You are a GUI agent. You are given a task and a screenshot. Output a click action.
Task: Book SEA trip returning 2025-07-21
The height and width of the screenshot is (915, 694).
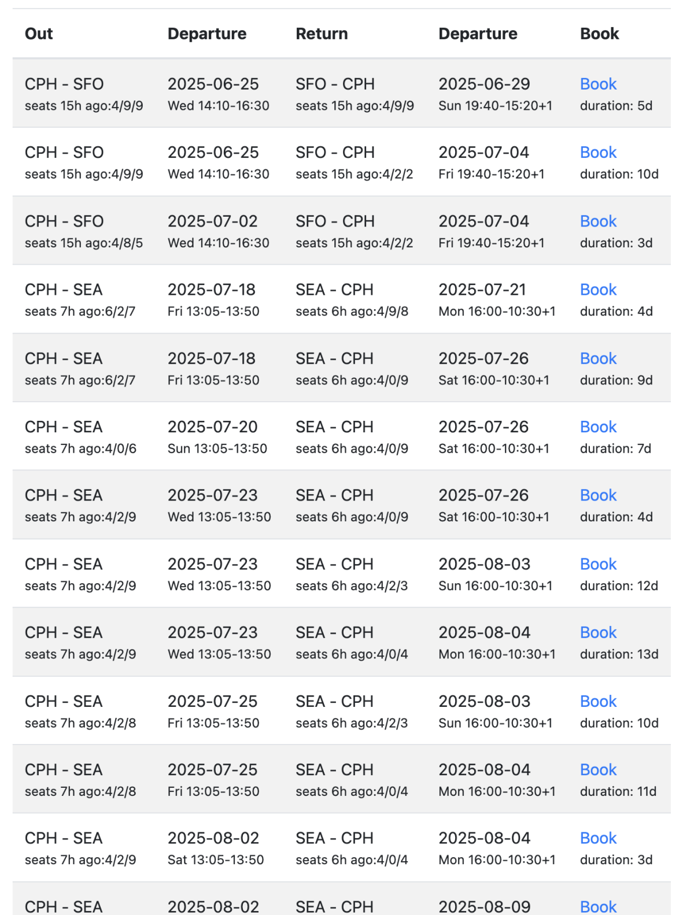[598, 290]
